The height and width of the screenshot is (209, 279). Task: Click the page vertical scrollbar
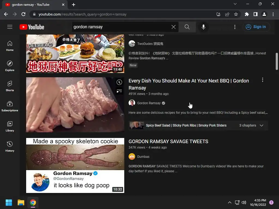[277, 61]
